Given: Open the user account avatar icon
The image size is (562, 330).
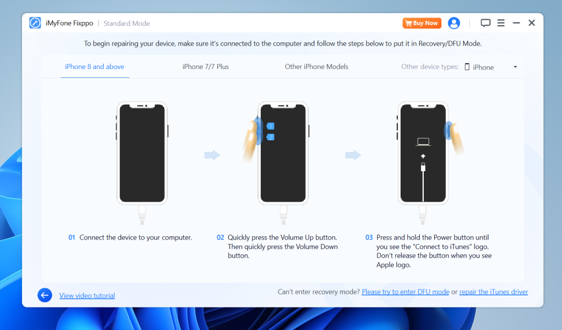Looking at the screenshot, I should pyautogui.click(x=454, y=23).
